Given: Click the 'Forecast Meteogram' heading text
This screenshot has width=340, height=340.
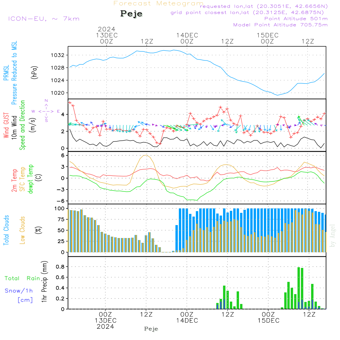Looking at the screenshot, I should [x=158, y=3].
